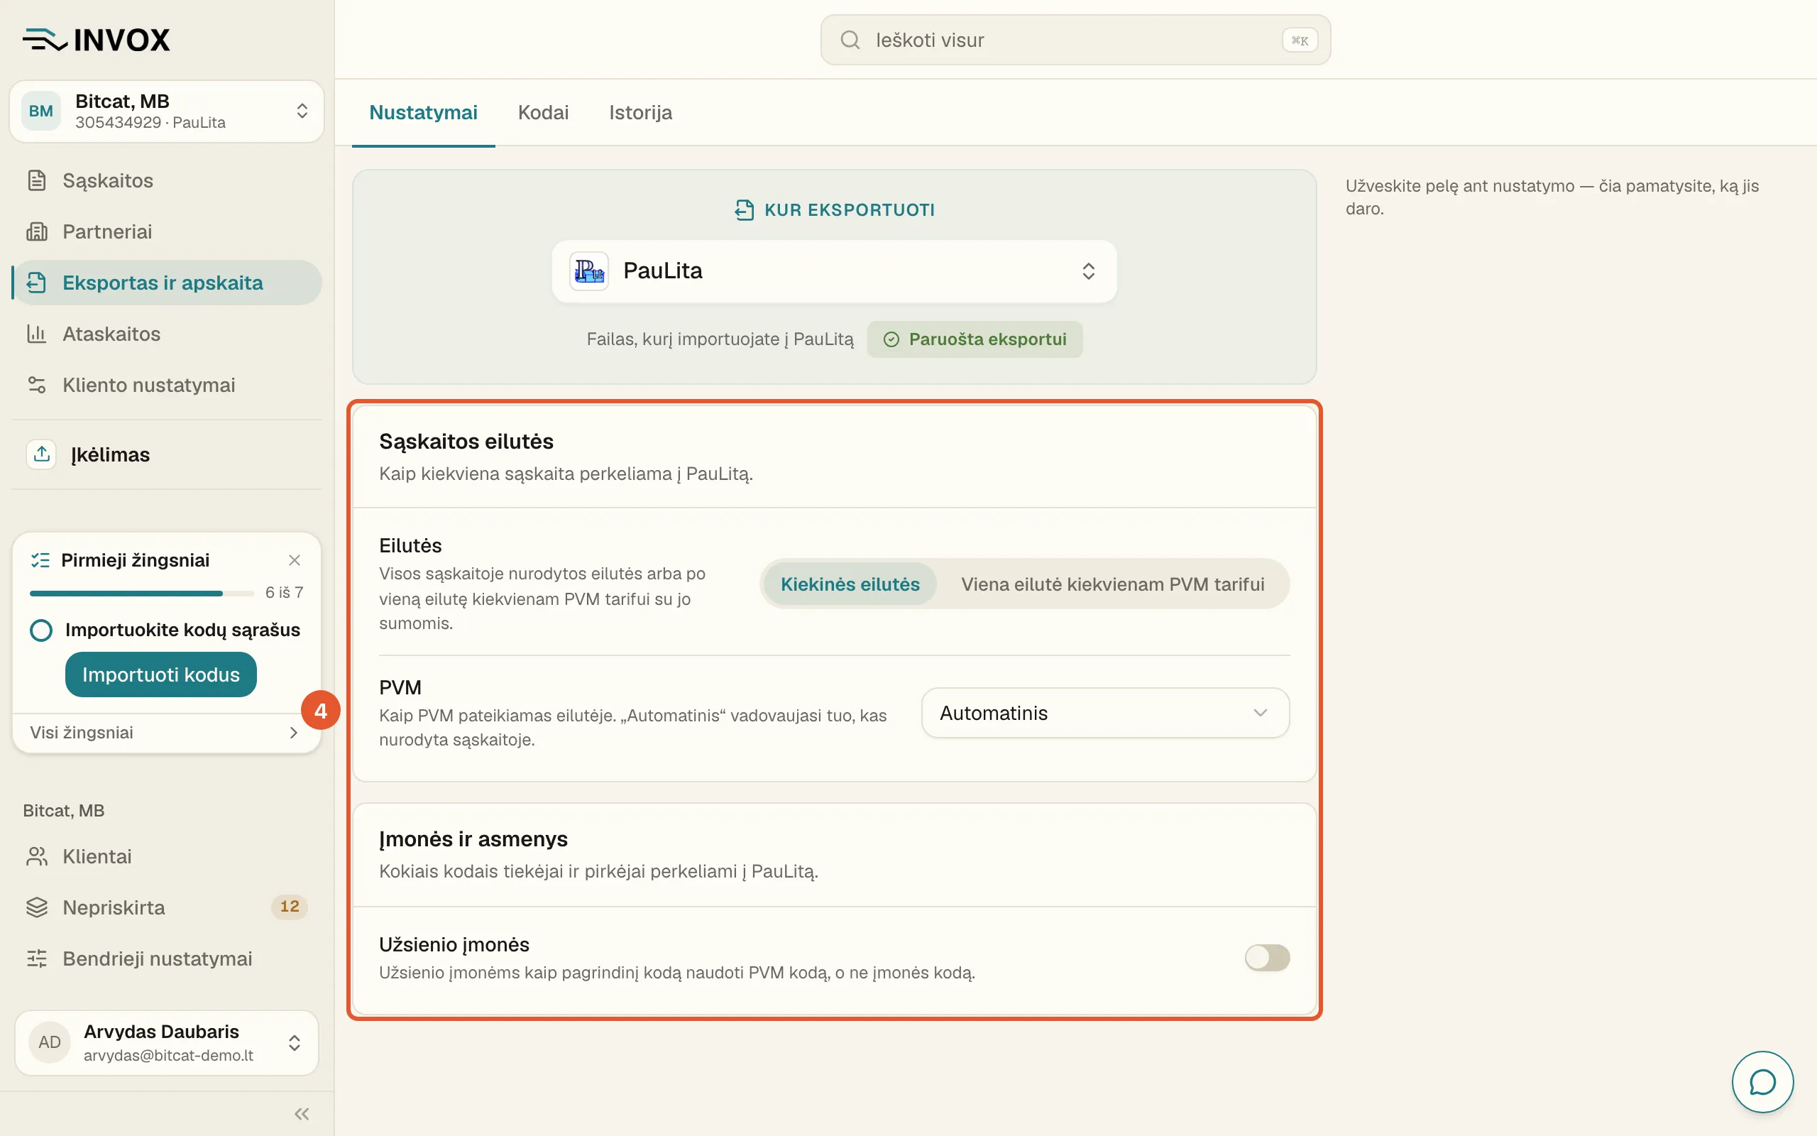The width and height of the screenshot is (1817, 1136).
Task: Click the onboarding progress bar
Action: [142, 593]
